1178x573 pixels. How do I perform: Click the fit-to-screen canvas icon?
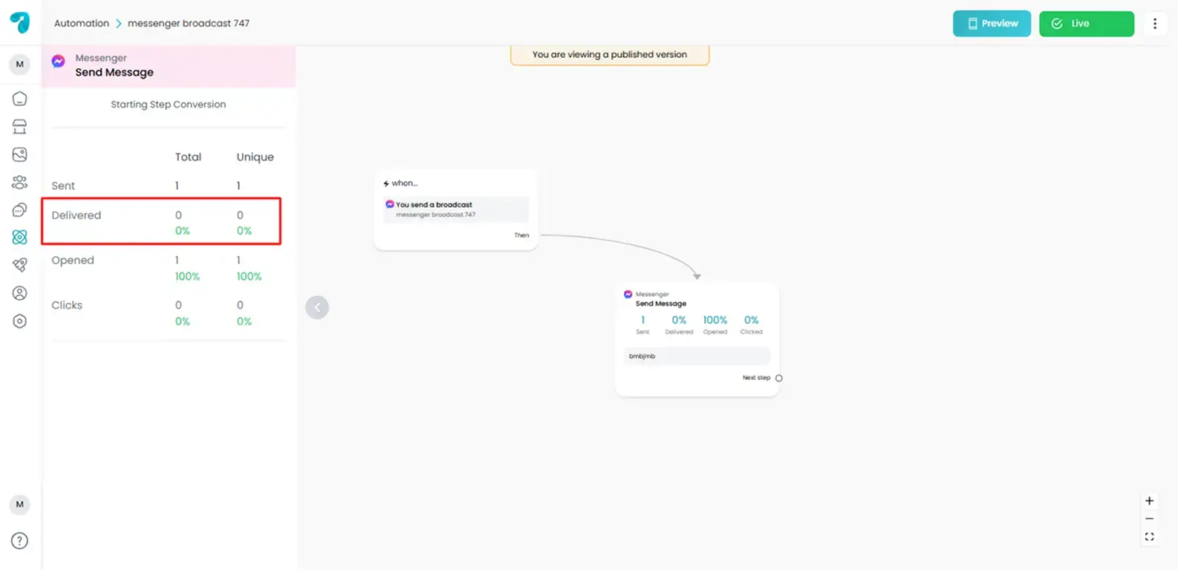[1149, 537]
